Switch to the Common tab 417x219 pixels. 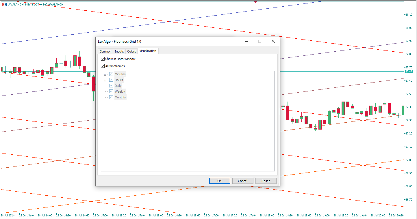[x=105, y=51]
